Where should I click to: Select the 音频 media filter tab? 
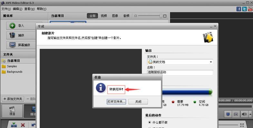[x=126, y=16]
